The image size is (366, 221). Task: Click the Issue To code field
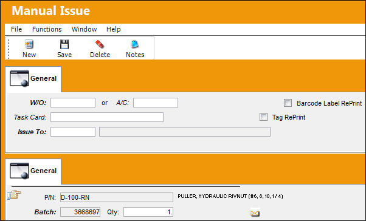73,132
